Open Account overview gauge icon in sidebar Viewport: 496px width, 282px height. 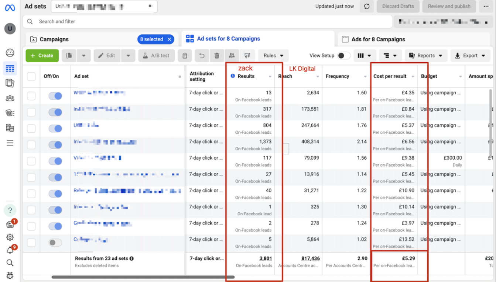10,53
